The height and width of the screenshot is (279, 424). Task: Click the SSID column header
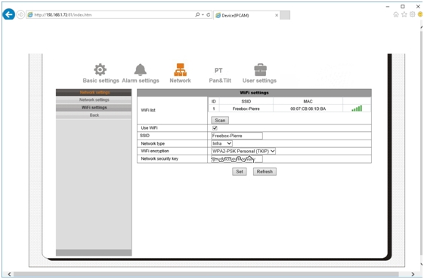pyautogui.click(x=246, y=102)
